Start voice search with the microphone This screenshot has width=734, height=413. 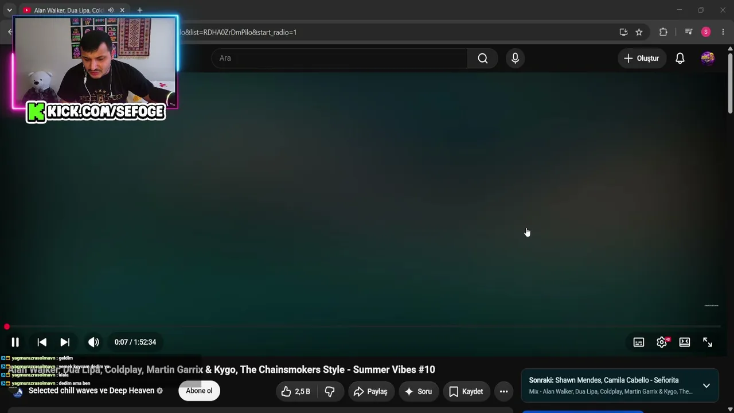coord(515,58)
